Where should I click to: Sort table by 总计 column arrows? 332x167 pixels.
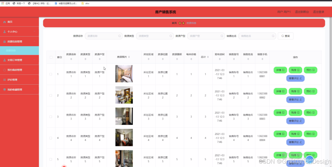[208, 57]
